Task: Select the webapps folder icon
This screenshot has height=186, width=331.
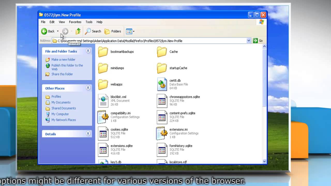Action: point(103,84)
